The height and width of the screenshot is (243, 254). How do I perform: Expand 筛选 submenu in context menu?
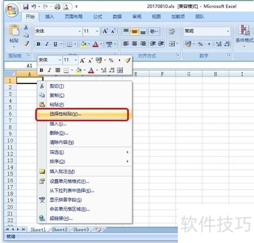click(127, 152)
